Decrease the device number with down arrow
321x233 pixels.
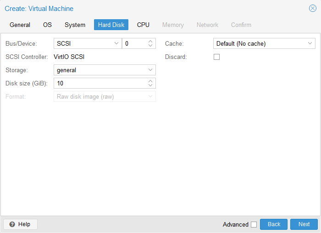[x=150, y=46]
